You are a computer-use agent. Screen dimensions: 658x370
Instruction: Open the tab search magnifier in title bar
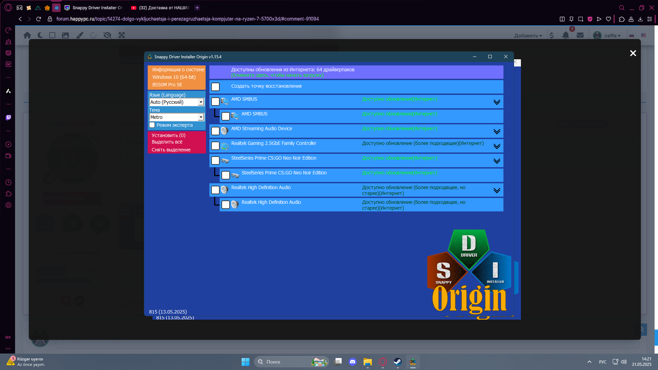coord(622,8)
